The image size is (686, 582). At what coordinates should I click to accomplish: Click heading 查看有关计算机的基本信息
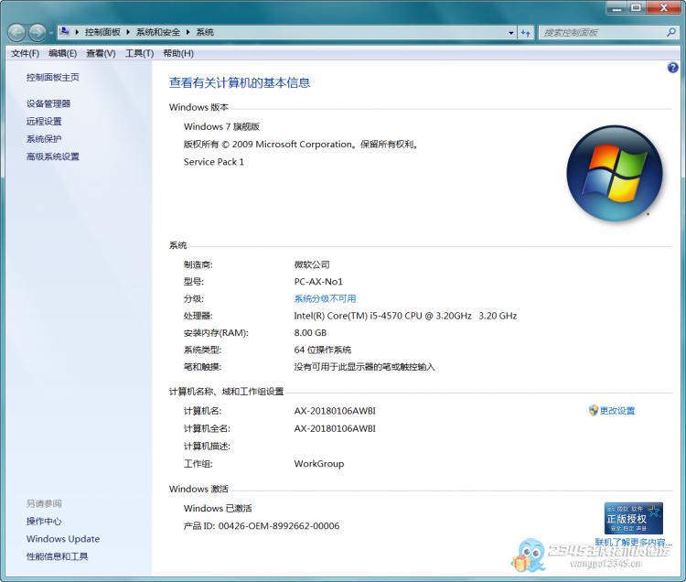click(x=240, y=82)
